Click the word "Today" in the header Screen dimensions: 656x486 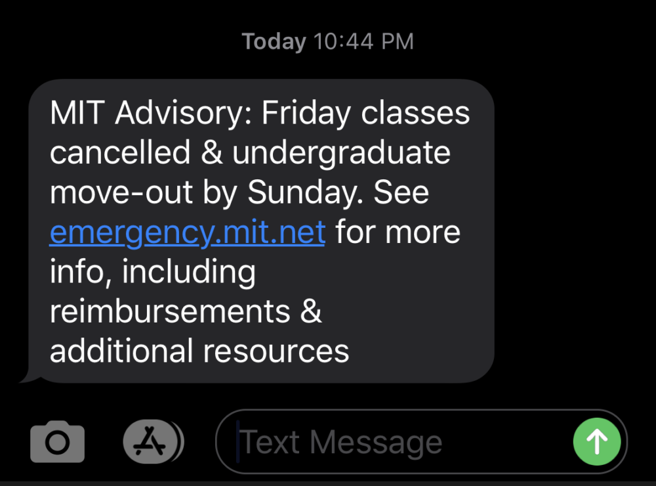274,41
